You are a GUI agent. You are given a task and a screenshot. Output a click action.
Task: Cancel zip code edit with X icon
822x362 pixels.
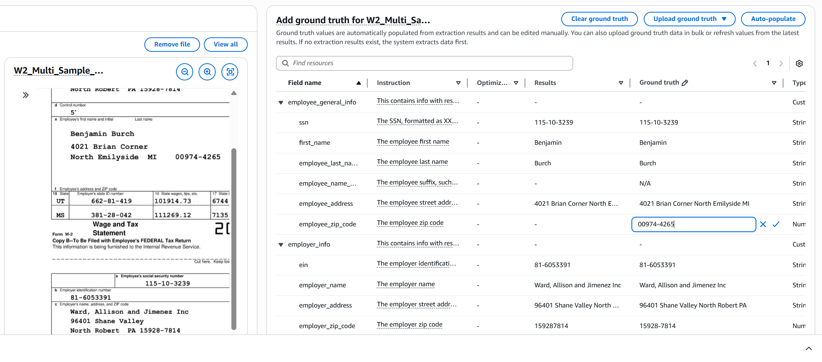pyautogui.click(x=763, y=224)
